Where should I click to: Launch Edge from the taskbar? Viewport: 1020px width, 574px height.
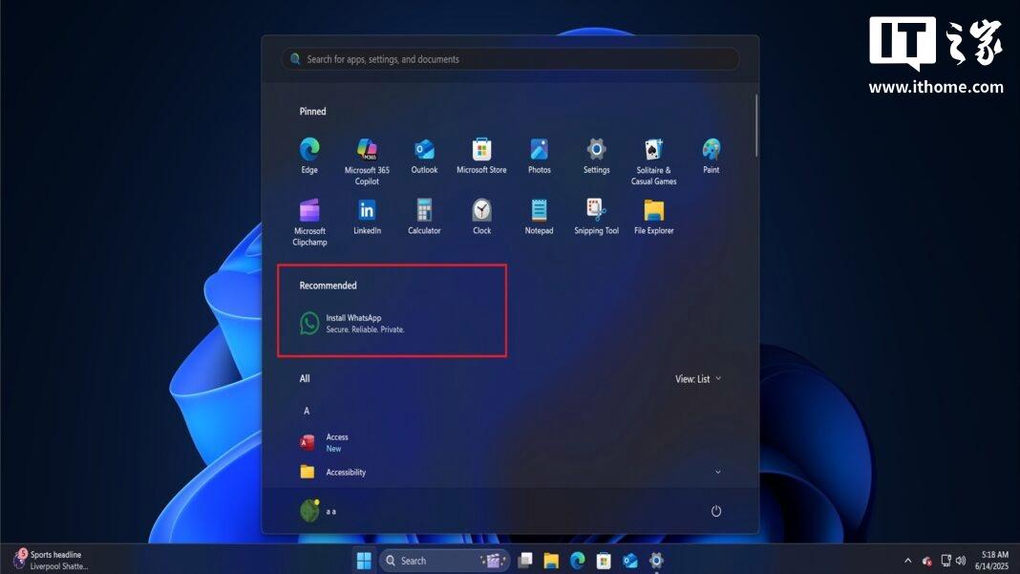coord(577,561)
